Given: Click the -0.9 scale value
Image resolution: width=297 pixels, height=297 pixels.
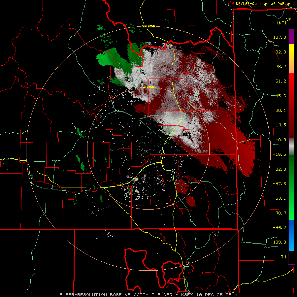Looking at the screenshot, I should pyautogui.click(x=281, y=140).
